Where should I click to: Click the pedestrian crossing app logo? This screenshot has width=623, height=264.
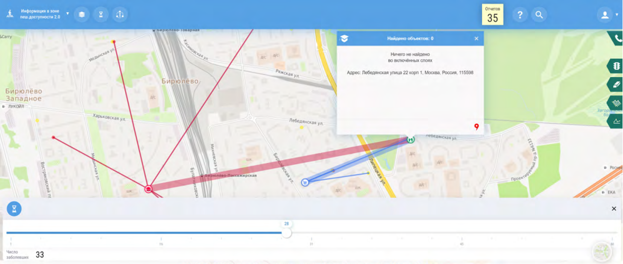(x=10, y=14)
